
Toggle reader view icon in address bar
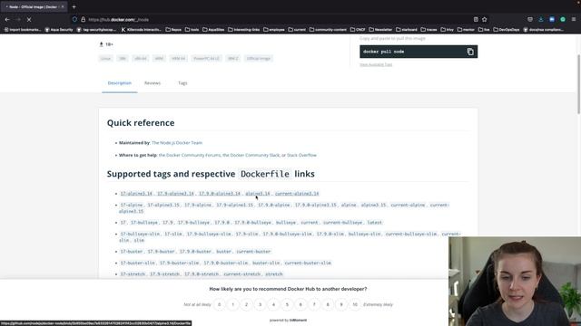[476, 19]
